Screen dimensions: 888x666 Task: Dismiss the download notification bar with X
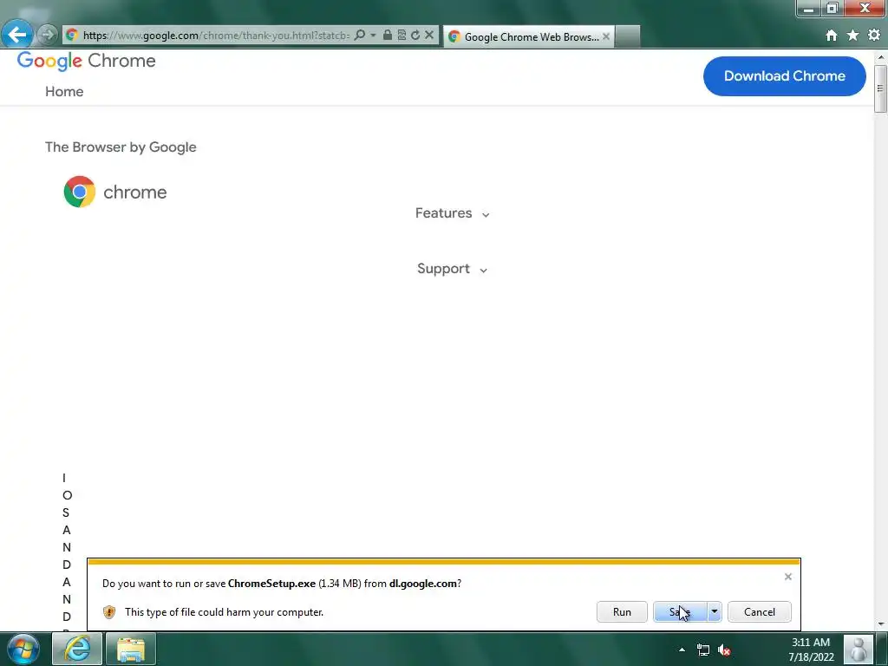point(787,577)
